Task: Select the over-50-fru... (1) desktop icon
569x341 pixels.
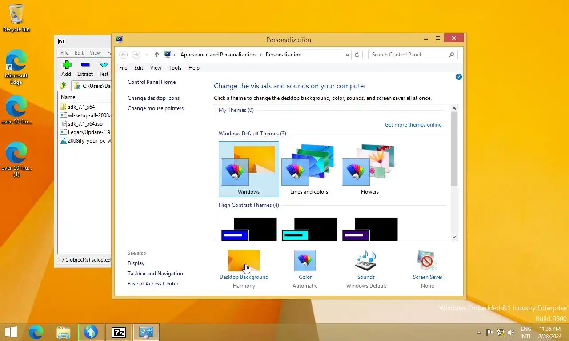Action: 16,159
